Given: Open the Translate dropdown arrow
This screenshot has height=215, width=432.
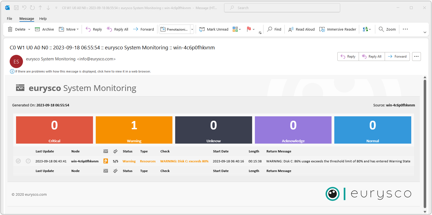Looking at the screenshot, I should click(370, 29).
